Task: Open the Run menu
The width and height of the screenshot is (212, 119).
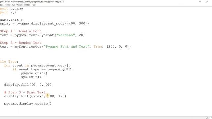Action: [x=13, y=5]
